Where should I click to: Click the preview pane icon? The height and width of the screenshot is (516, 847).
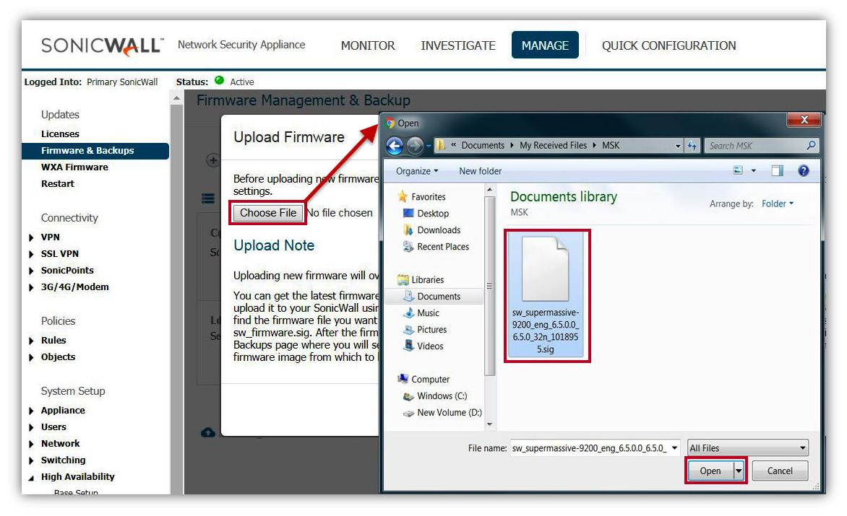(x=777, y=171)
